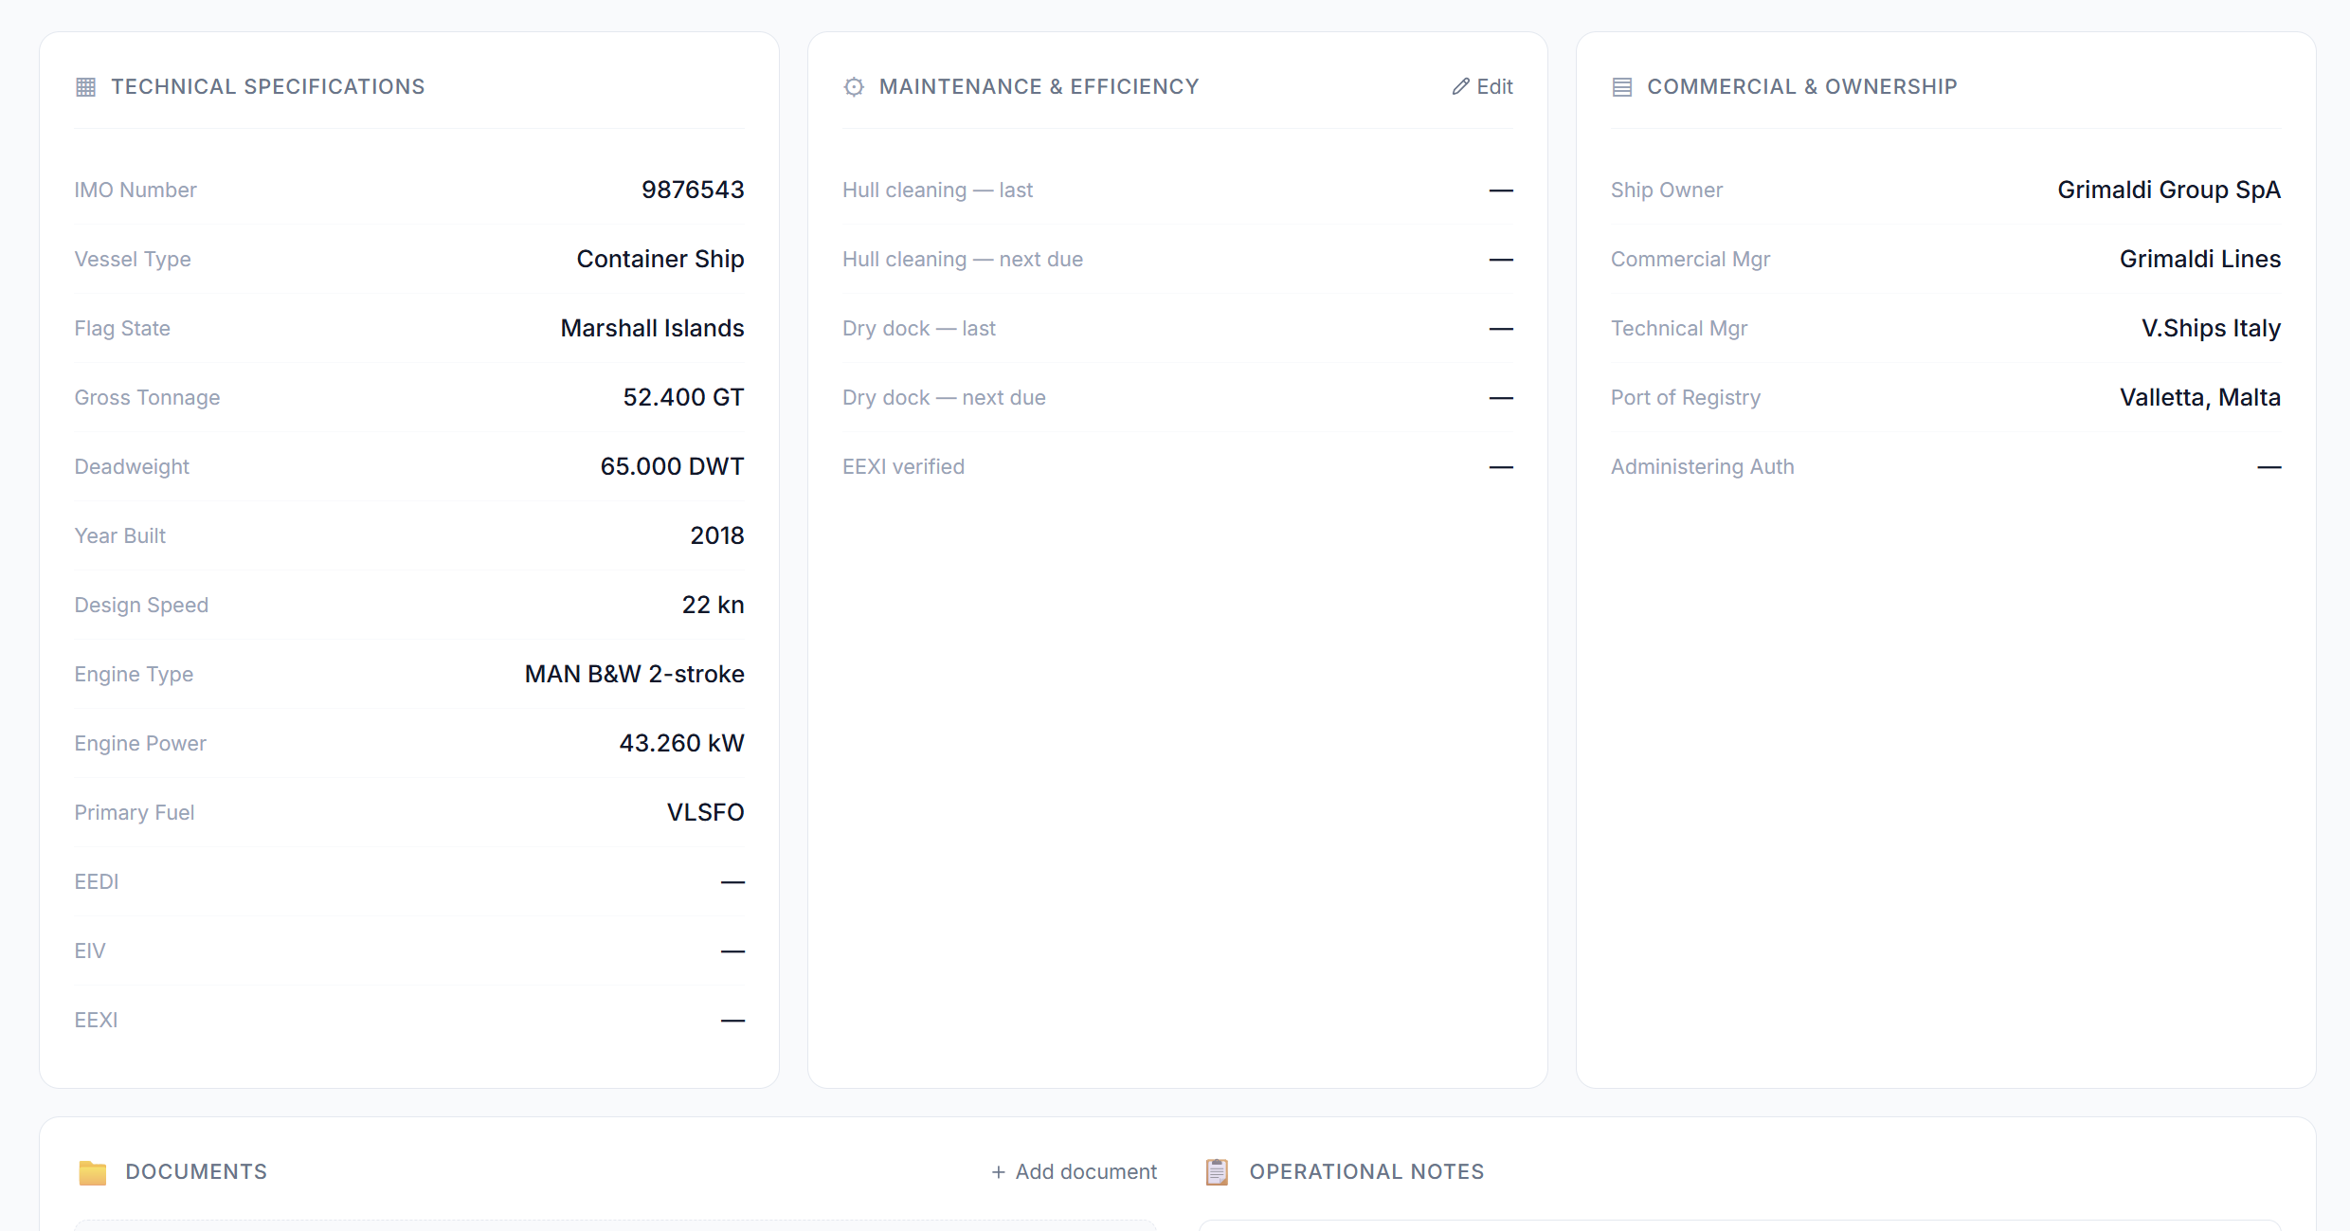This screenshot has width=2350, height=1231.
Task: Click the V.Ships Italy technical manager
Action: pyautogui.click(x=2211, y=328)
